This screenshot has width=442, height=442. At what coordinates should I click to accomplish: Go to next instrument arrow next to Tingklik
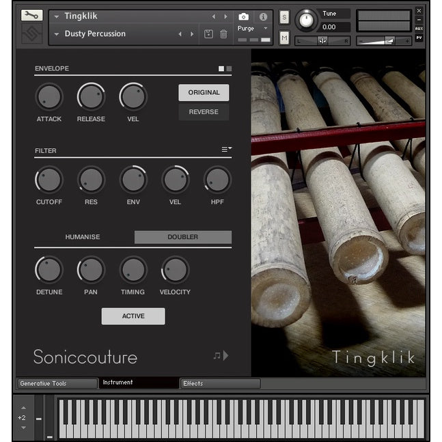[x=226, y=16]
